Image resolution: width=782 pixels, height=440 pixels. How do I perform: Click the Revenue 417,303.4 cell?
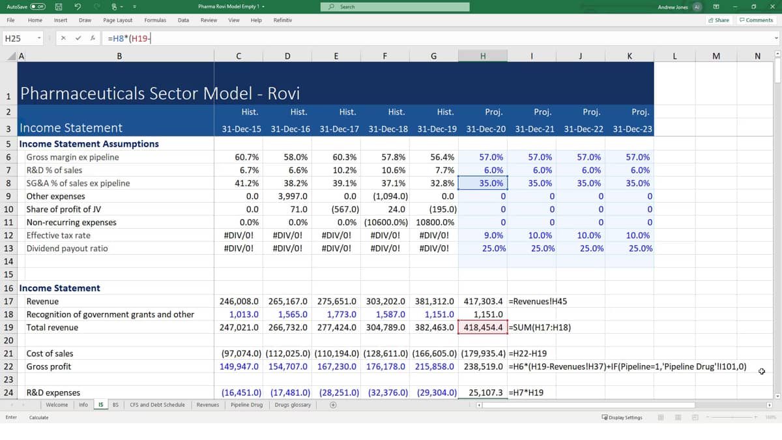pos(483,301)
